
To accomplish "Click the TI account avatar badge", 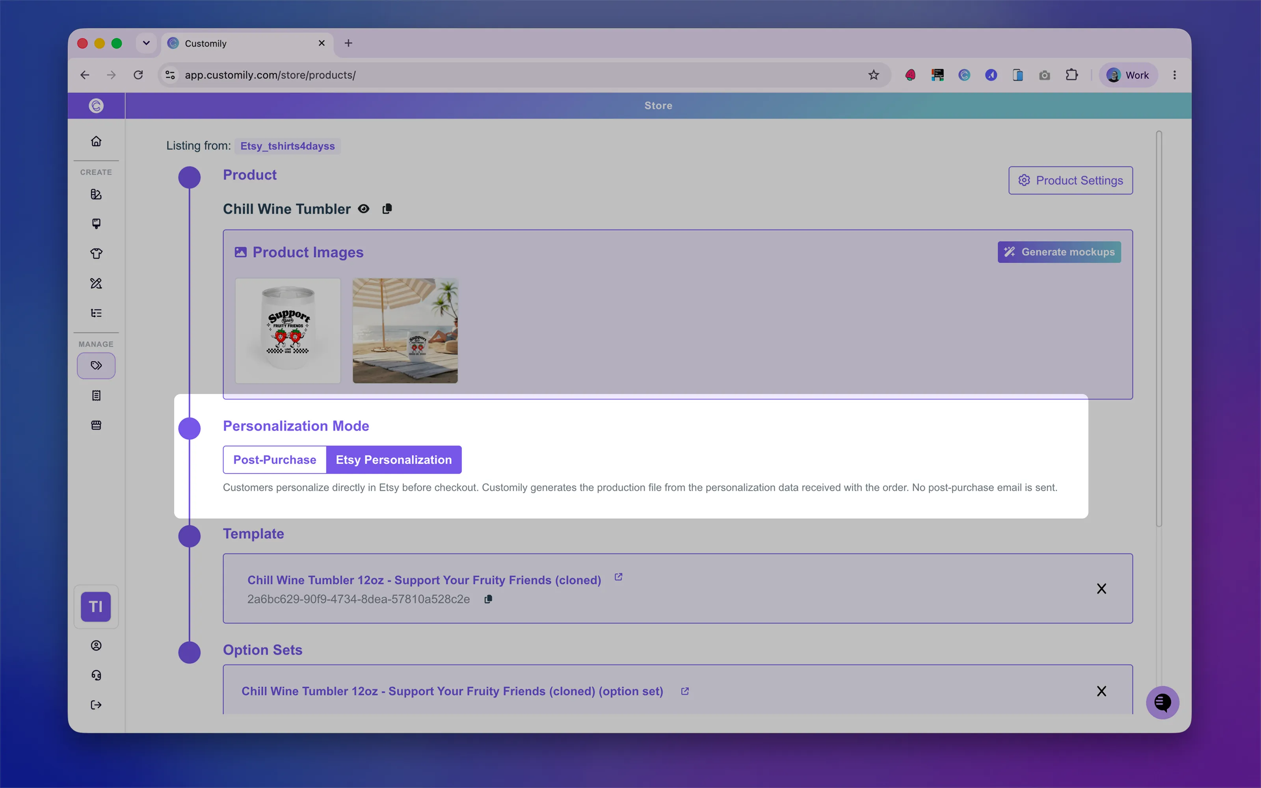I will coord(96,607).
